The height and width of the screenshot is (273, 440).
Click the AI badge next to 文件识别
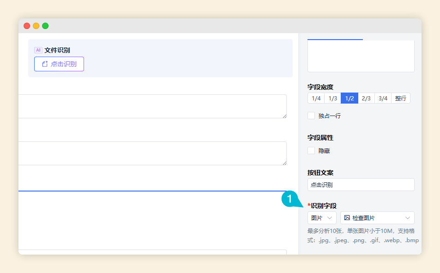[x=38, y=50]
